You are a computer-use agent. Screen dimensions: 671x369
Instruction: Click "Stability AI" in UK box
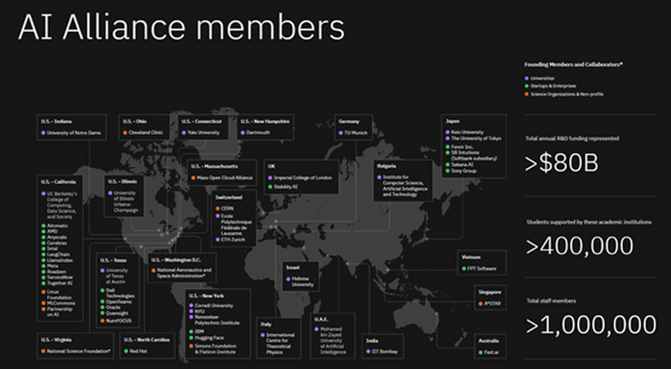(x=286, y=187)
